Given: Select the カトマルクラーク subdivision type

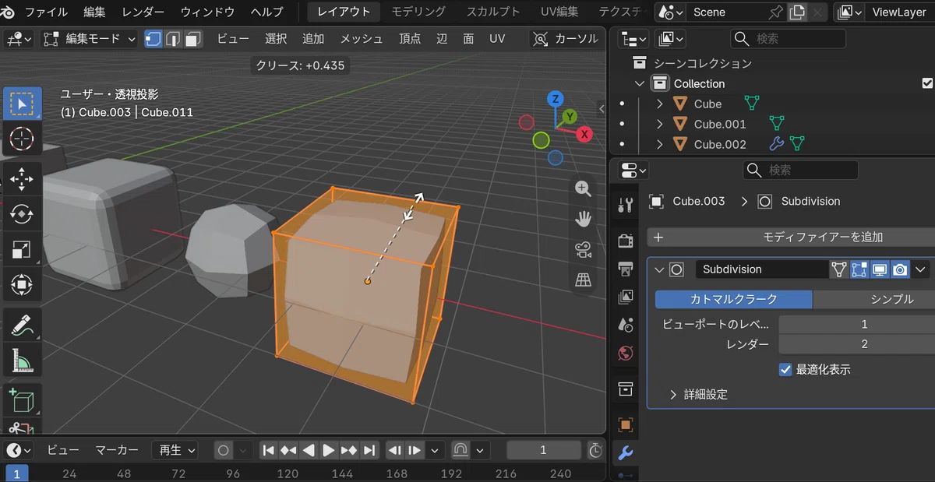Looking at the screenshot, I should click(734, 299).
